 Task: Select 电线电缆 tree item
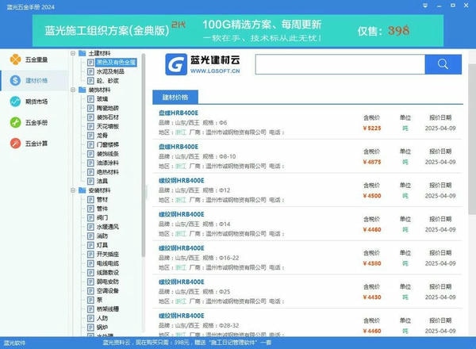pyautogui.click(x=108, y=263)
